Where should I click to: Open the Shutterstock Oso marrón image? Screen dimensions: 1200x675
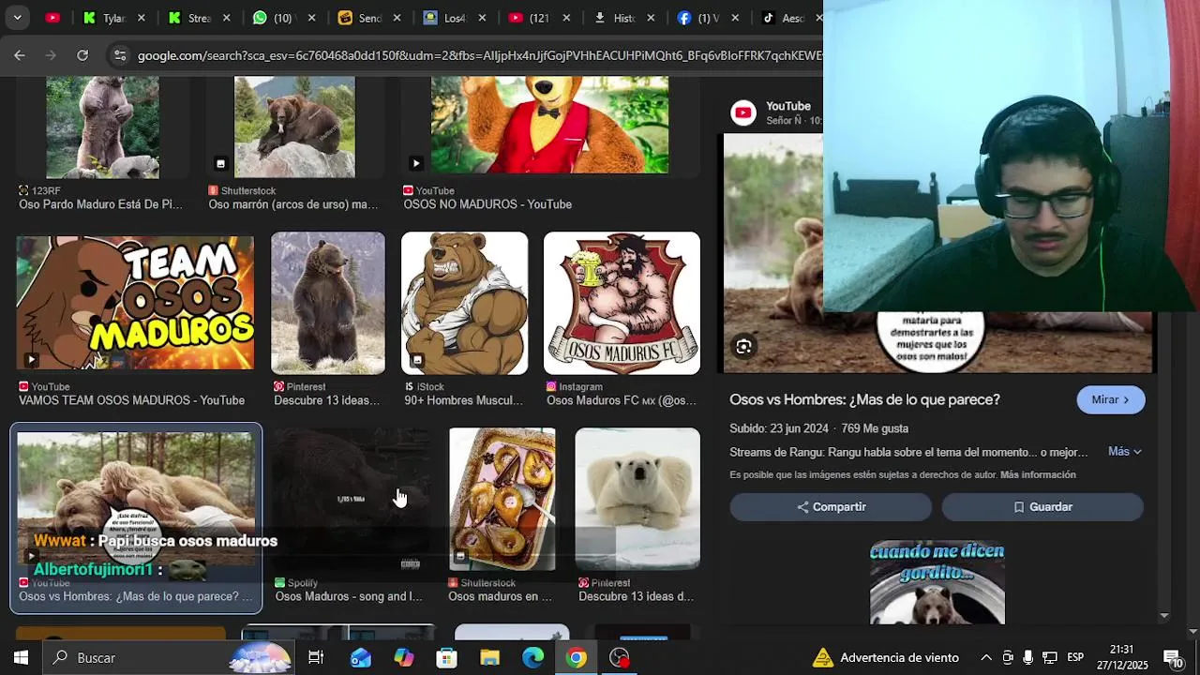pos(294,127)
